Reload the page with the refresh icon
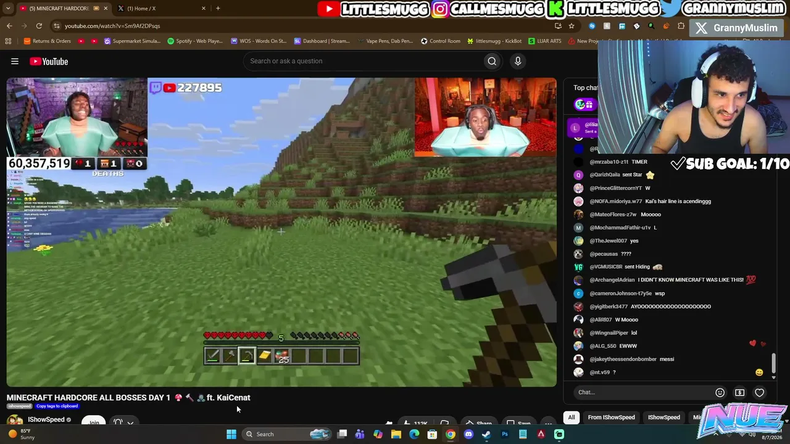The image size is (790, 444). click(x=39, y=26)
